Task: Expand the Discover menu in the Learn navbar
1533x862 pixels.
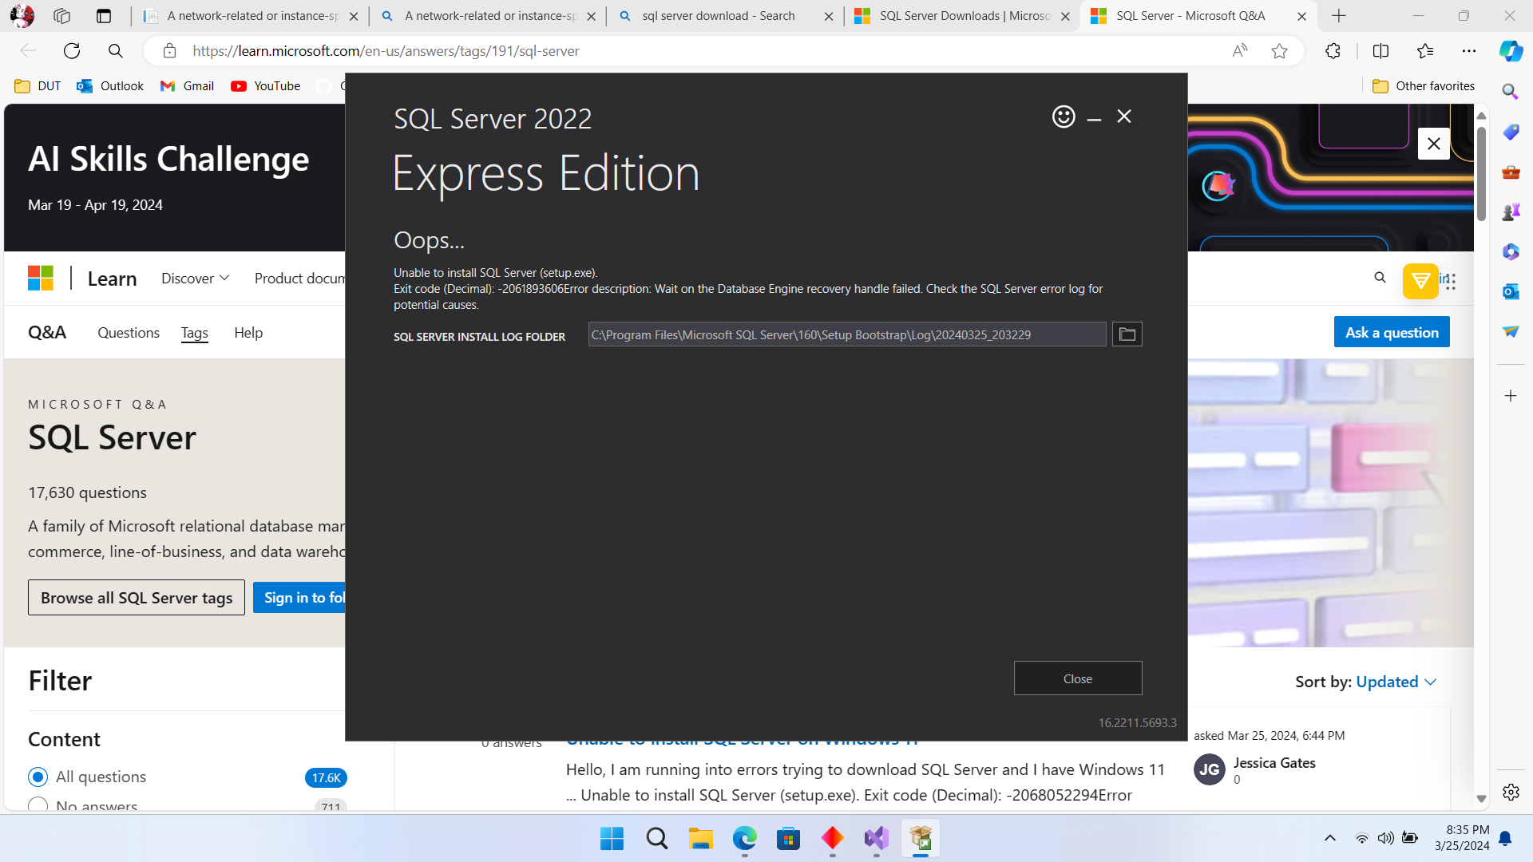Action: tap(194, 278)
